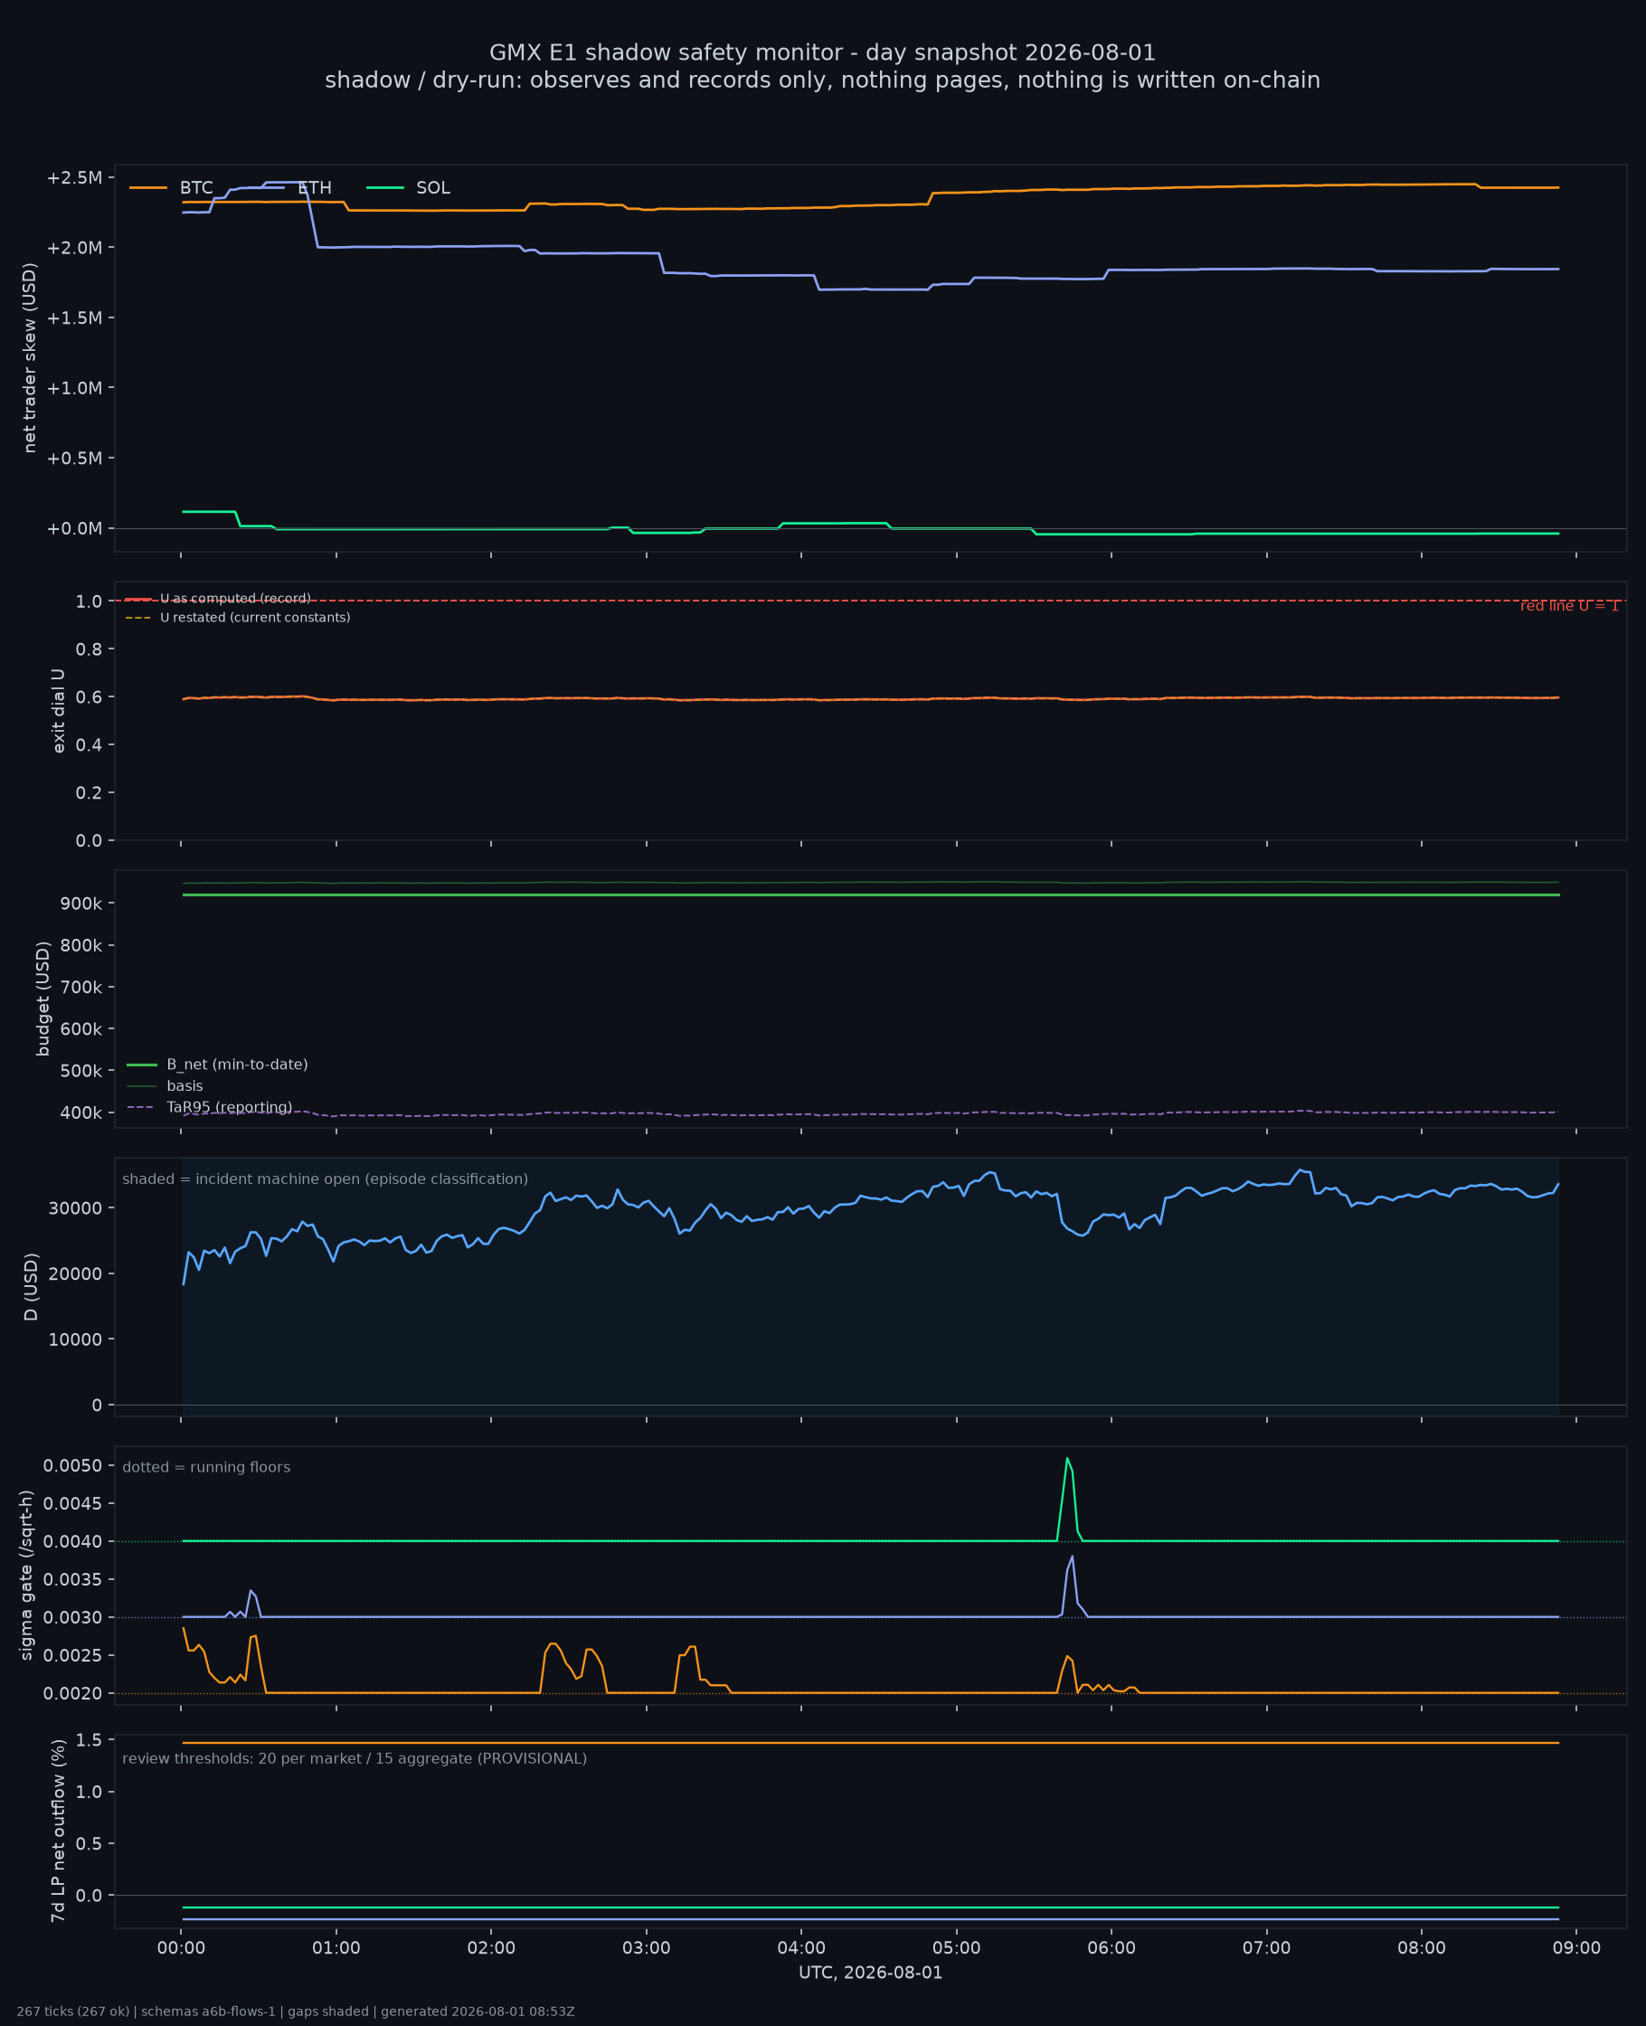Click the "00:00" time tick label

(x=181, y=1948)
